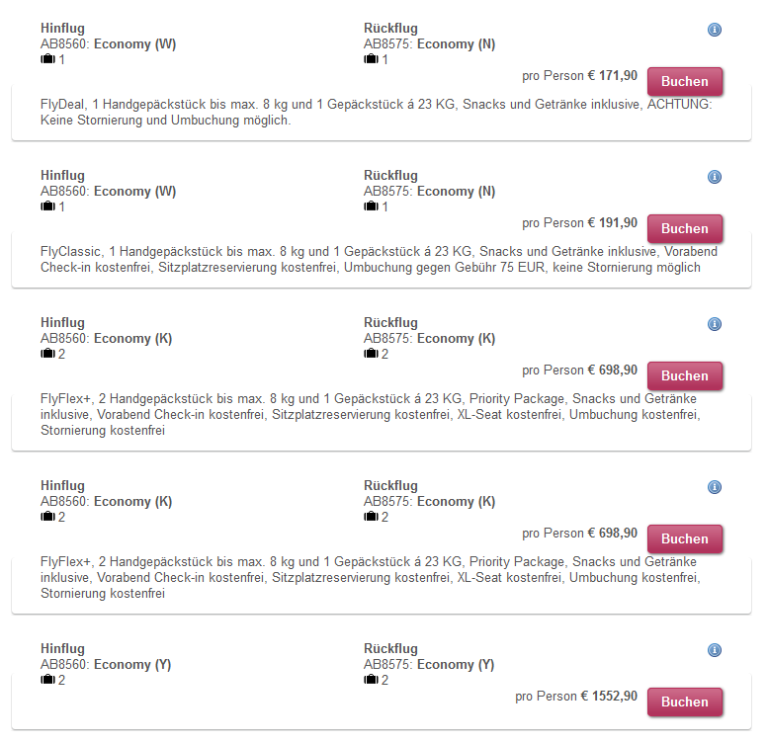Viewport: 767px width, 743px height.
Task: Select the FlyClassic fare description text
Action: coord(379,260)
